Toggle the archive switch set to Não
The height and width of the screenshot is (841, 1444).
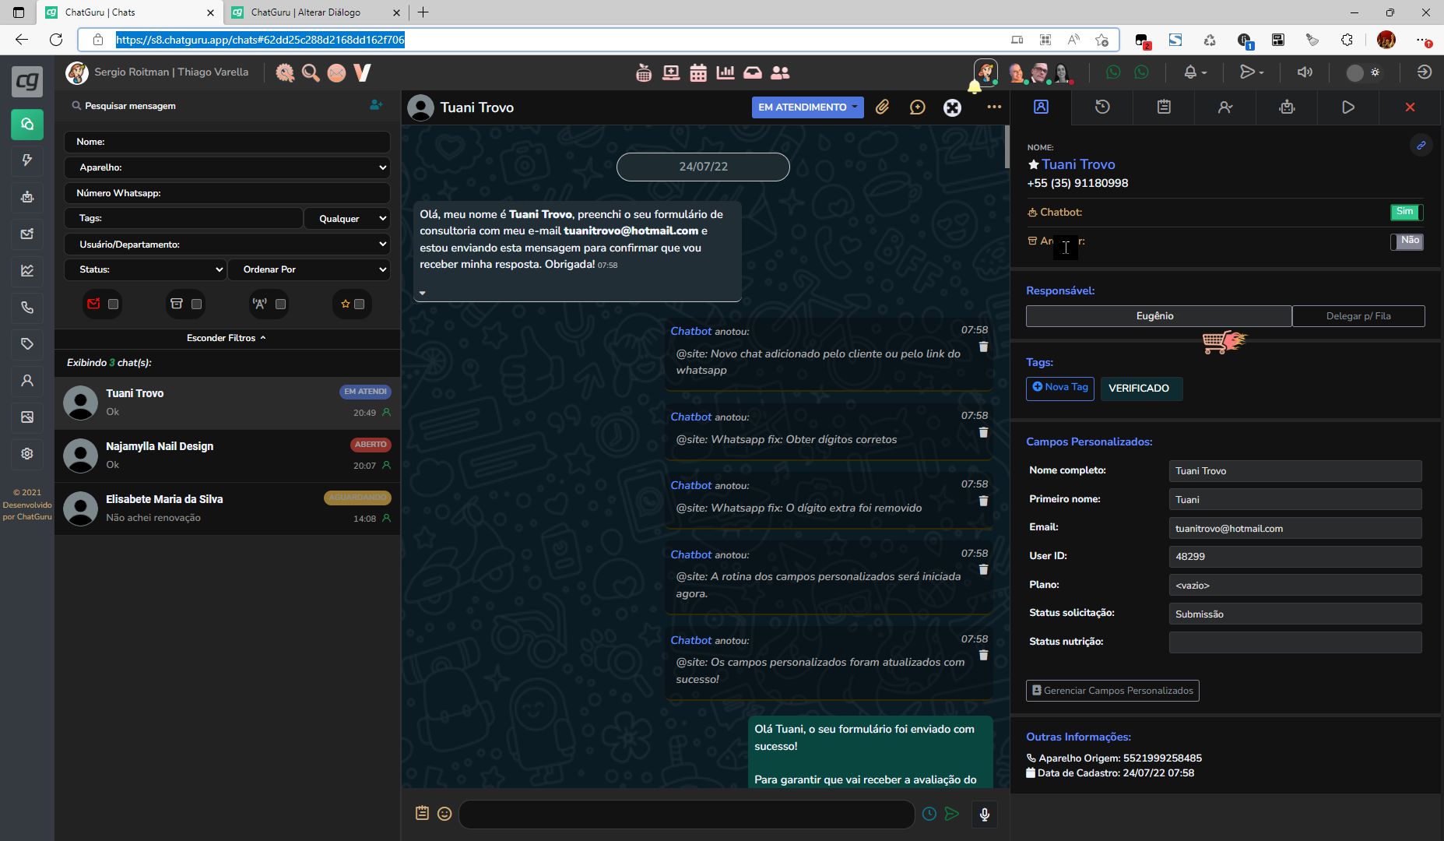click(x=1407, y=241)
